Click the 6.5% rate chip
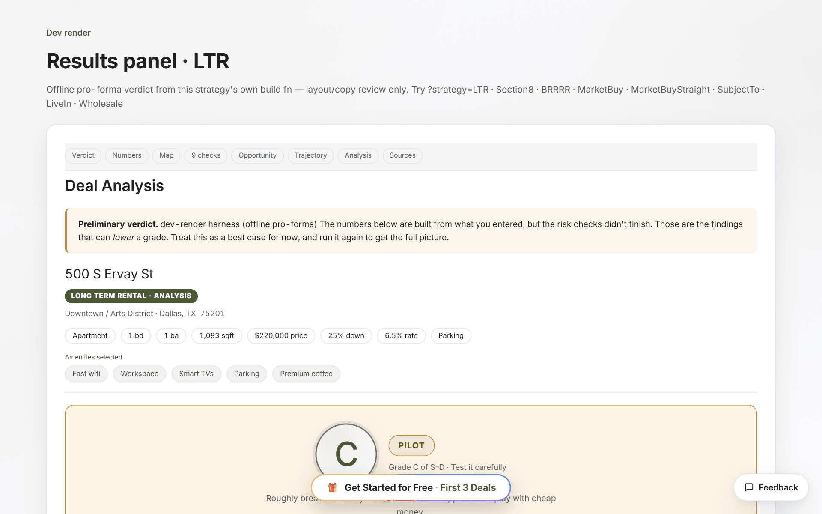Viewport: 822px width, 514px height. 401,336
